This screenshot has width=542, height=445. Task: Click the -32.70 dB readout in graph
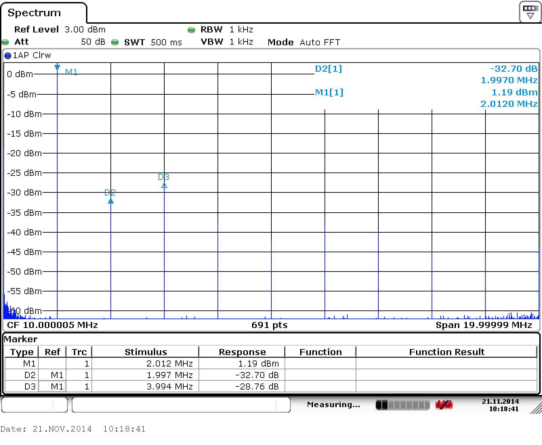pyautogui.click(x=514, y=69)
